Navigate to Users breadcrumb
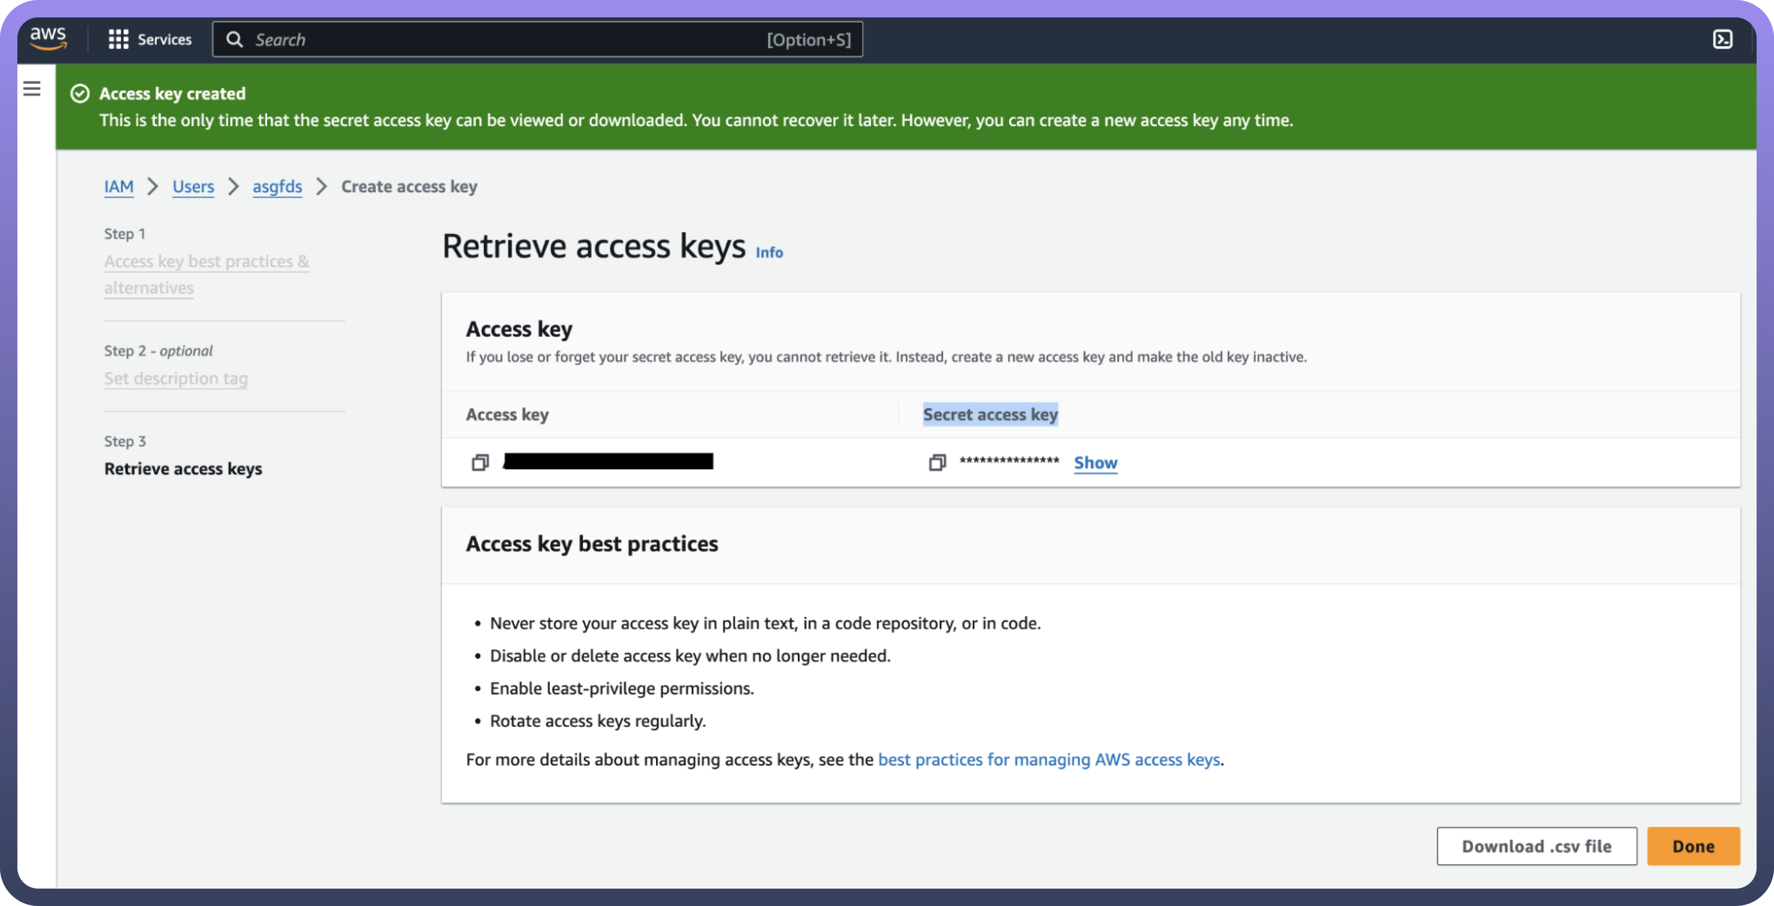1774x906 pixels. (x=193, y=187)
